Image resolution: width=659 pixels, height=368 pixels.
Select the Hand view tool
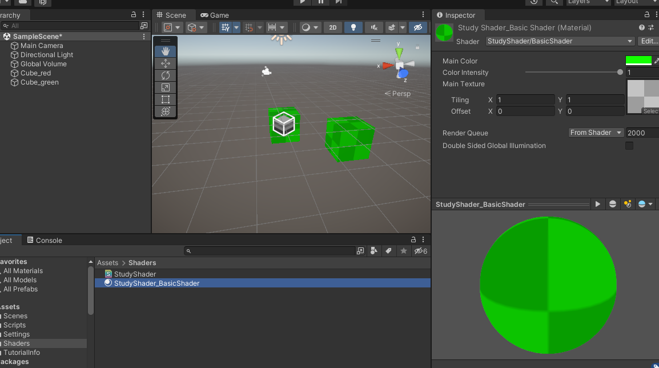click(x=166, y=51)
